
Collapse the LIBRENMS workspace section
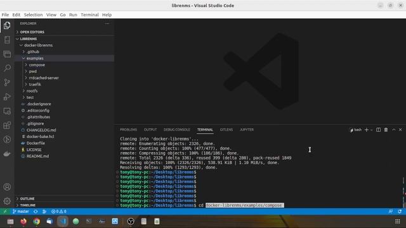click(29, 39)
